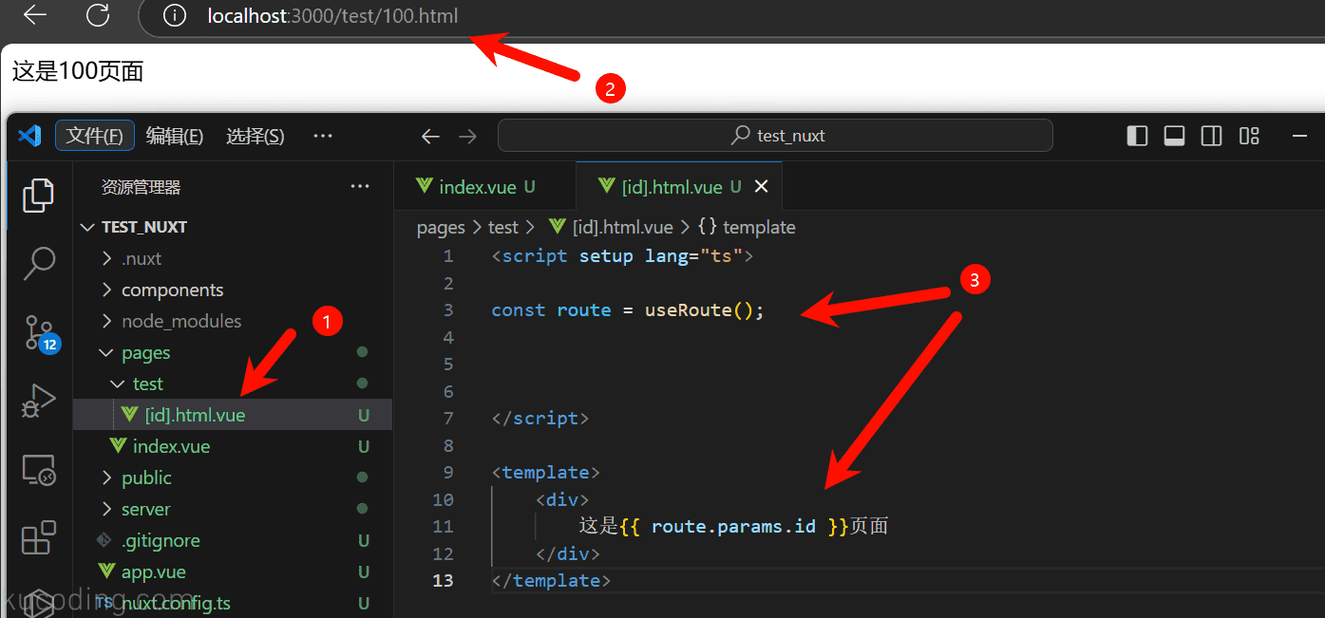Minimize the VS Code window
Image resolution: width=1325 pixels, height=618 pixels.
pyautogui.click(x=1299, y=136)
